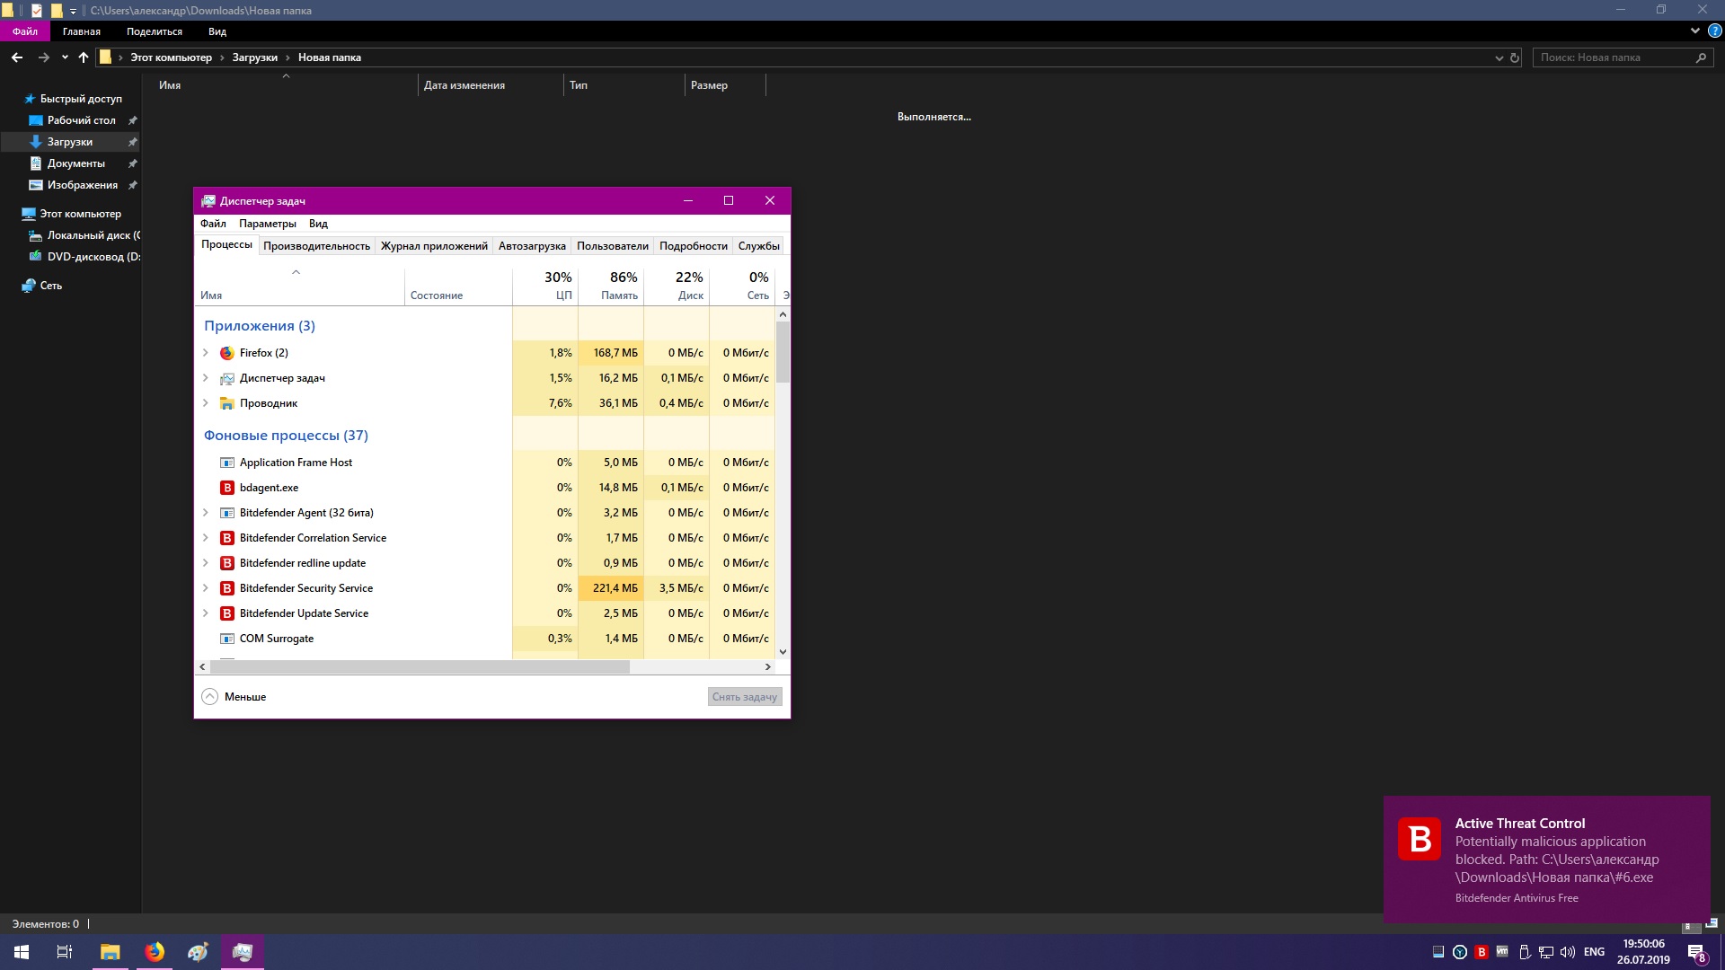
Task: Open the Action Center notifications icon
Action: click(x=1696, y=953)
